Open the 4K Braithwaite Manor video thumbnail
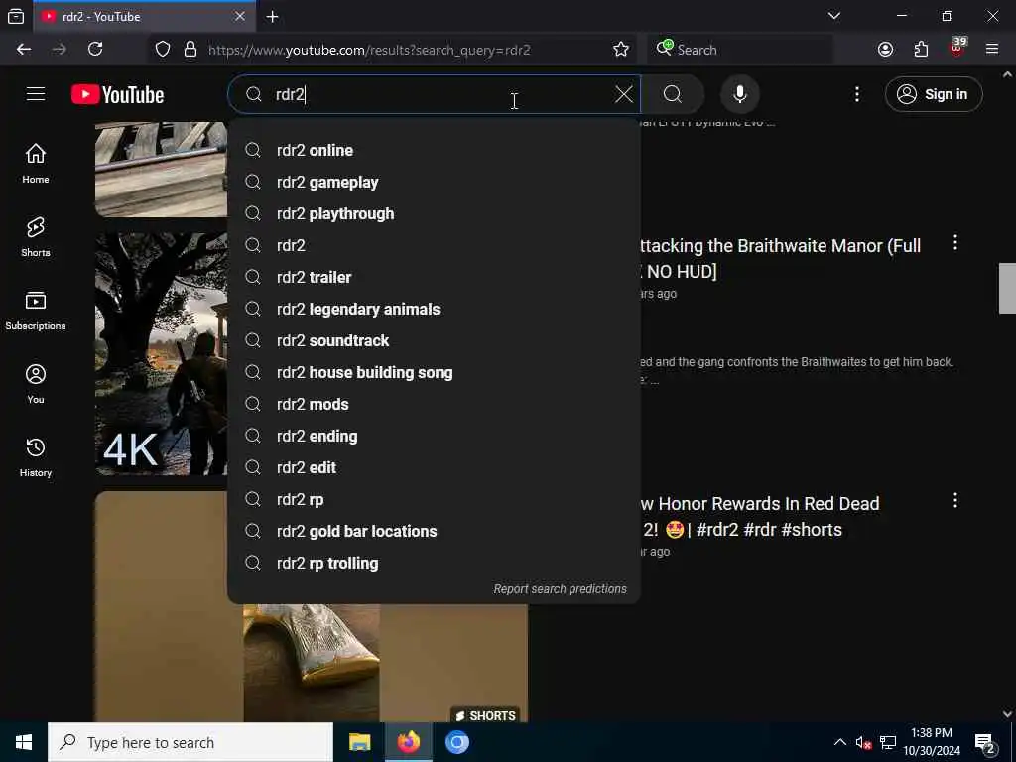 pyautogui.click(x=162, y=354)
